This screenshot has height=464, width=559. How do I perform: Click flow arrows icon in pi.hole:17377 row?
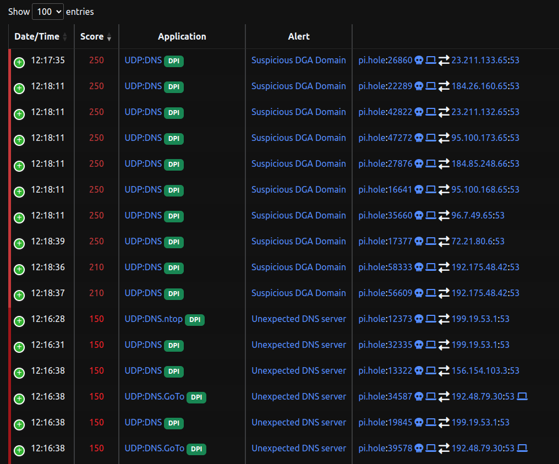(443, 242)
